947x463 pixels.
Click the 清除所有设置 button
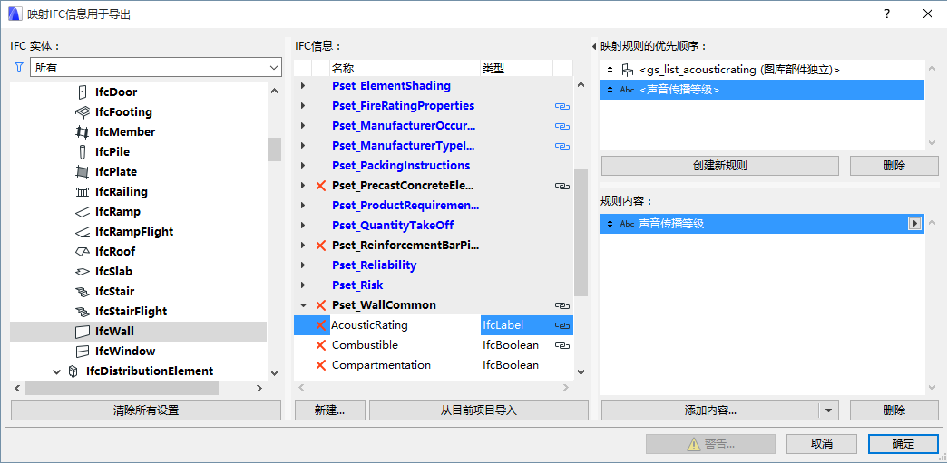146,411
